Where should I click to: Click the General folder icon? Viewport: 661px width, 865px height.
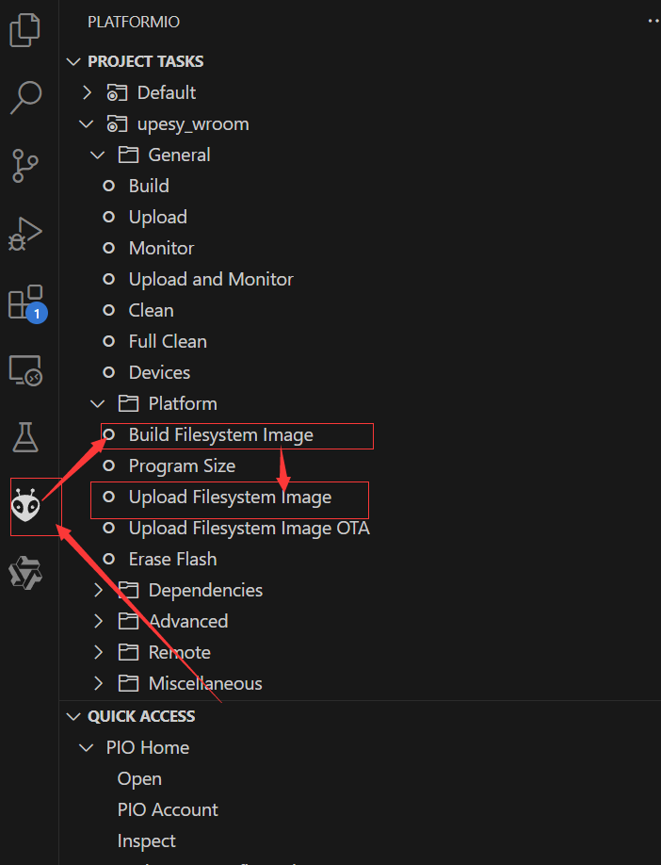pos(128,155)
